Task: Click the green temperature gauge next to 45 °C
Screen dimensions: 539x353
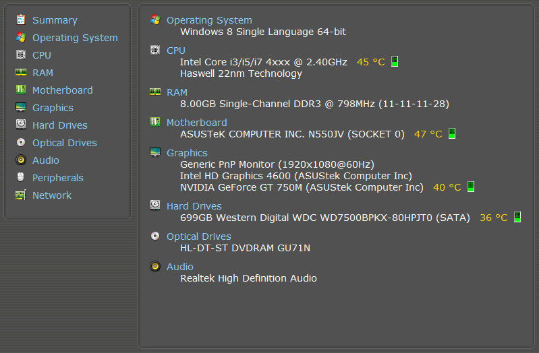Action: point(395,61)
